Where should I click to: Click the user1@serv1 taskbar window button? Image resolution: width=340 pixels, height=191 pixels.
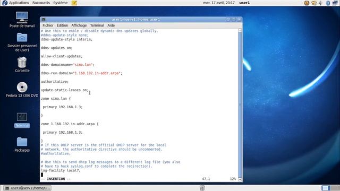point(28,188)
